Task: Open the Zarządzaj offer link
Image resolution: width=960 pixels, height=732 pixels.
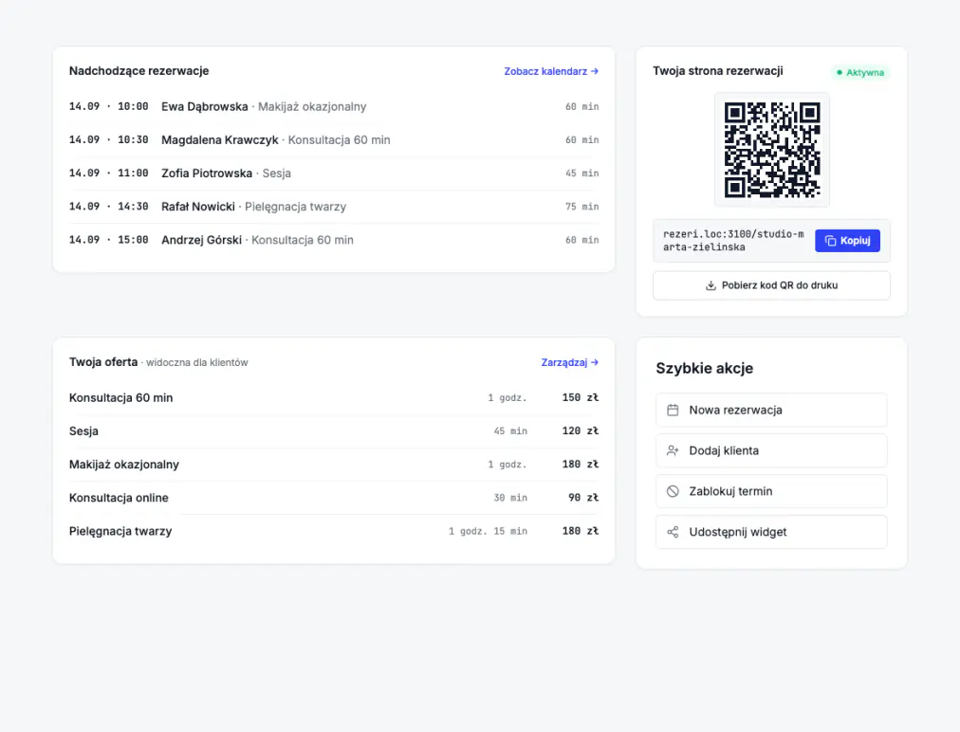Action: click(569, 362)
